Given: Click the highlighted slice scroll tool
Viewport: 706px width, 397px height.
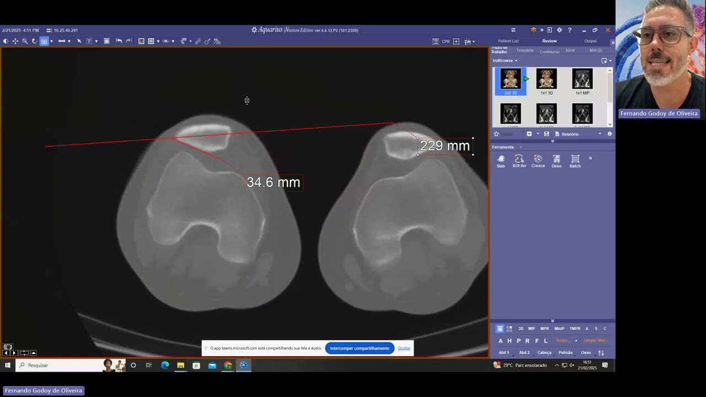Looking at the screenshot, I should tap(44, 41).
